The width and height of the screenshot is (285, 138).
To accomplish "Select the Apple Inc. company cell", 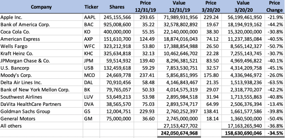I will [41, 17].
